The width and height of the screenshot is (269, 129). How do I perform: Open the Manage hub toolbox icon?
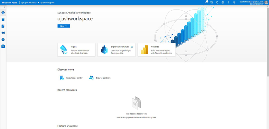pos(3,46)
